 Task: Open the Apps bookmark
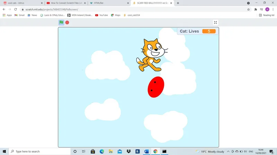[x=7, y=15]
